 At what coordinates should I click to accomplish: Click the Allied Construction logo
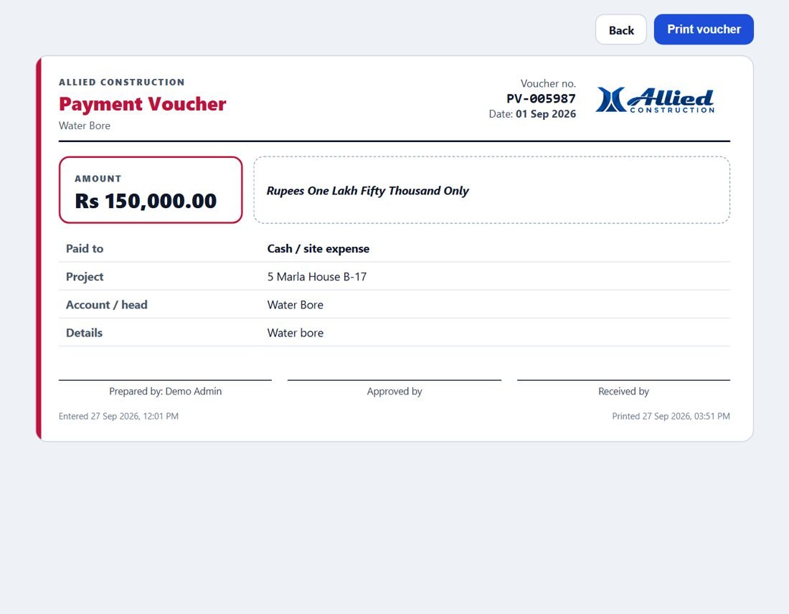(x=655, y=100)
